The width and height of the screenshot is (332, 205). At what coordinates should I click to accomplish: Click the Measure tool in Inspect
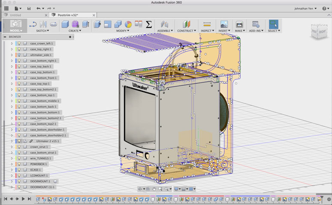[x=207, y=24]
